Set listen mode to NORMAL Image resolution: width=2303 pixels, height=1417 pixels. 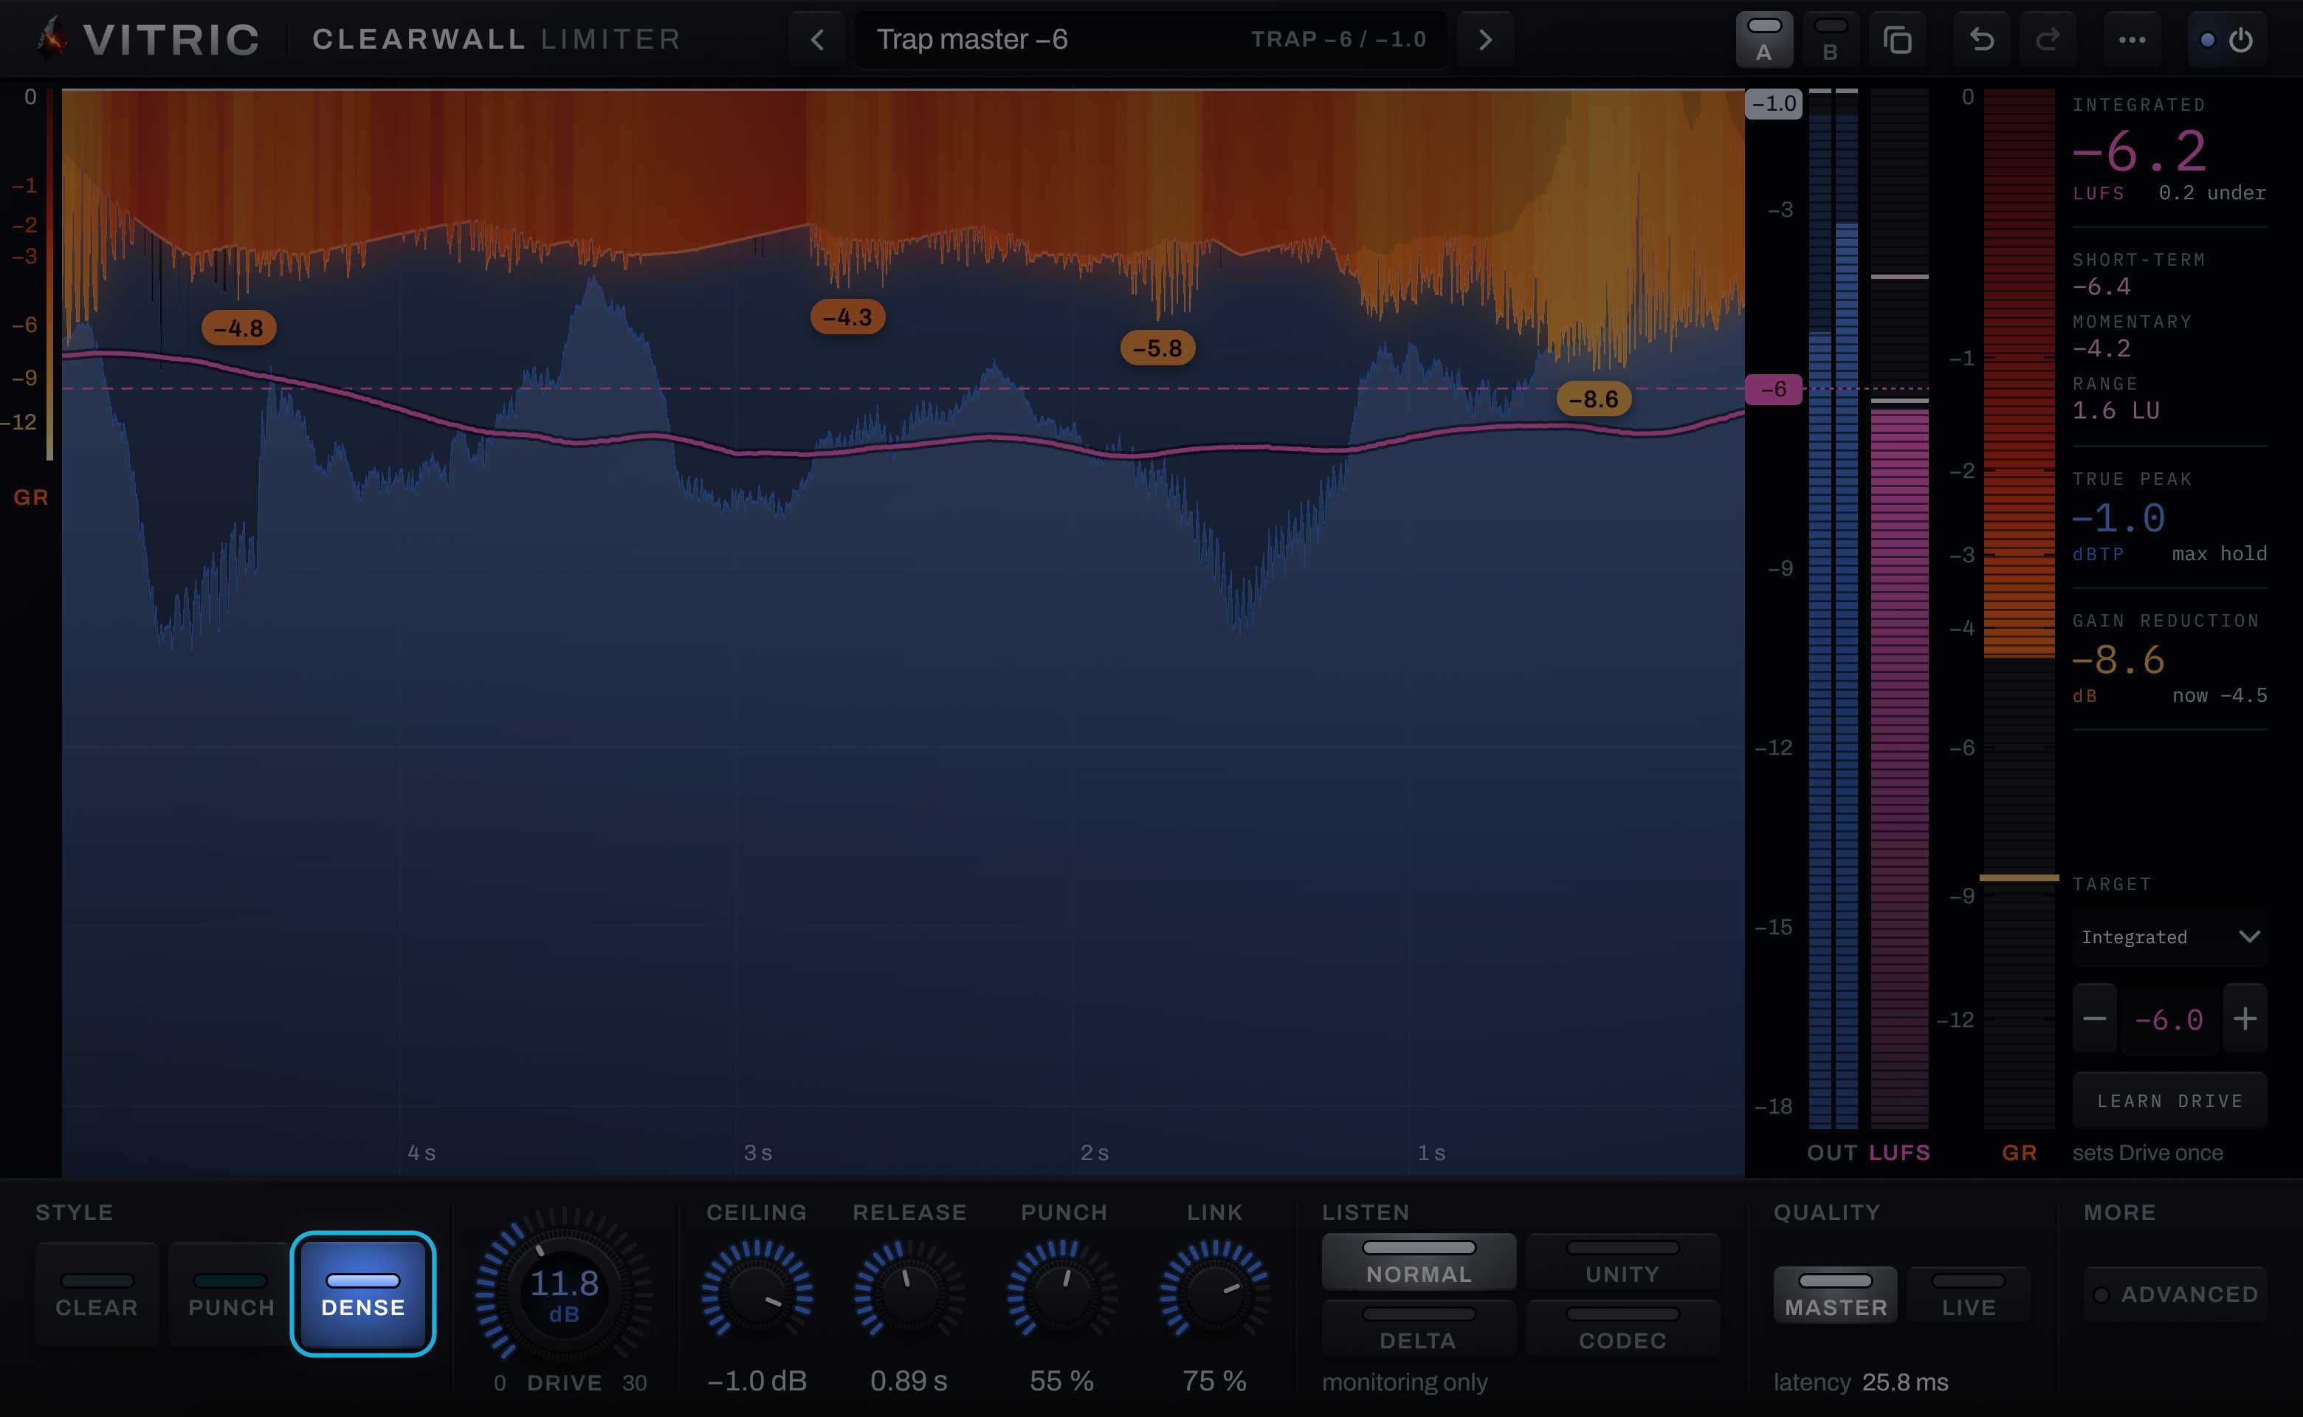click(1418, 1261)
